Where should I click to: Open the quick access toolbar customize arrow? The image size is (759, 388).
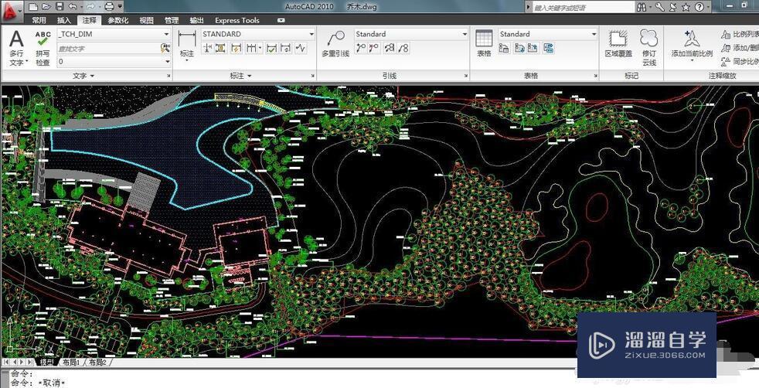[x=120, y=7]
